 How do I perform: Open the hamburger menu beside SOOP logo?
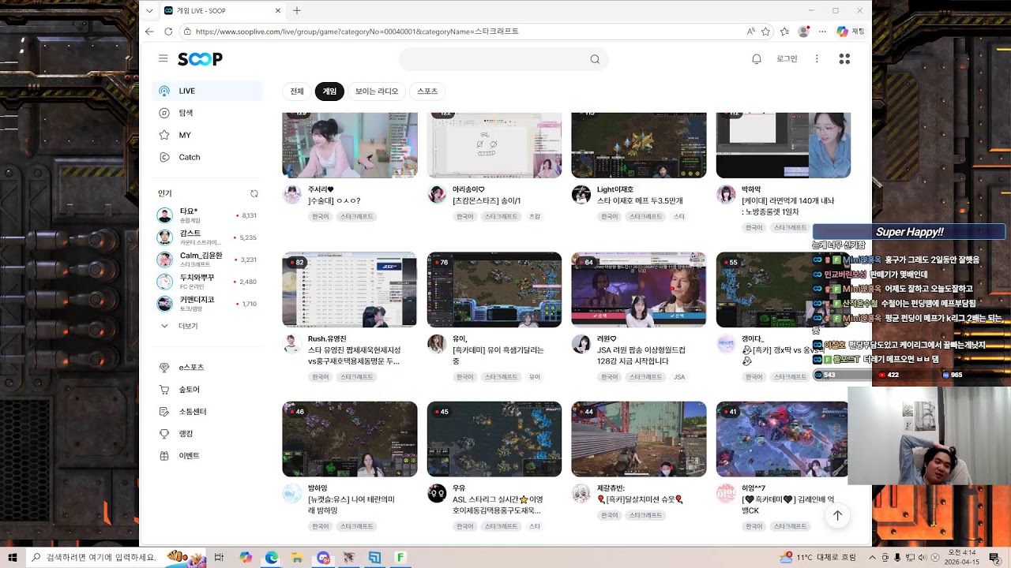tap(163, 58)
